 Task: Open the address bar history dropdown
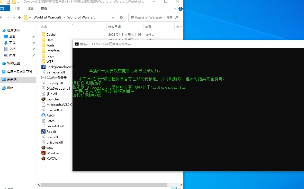[113, 17]
